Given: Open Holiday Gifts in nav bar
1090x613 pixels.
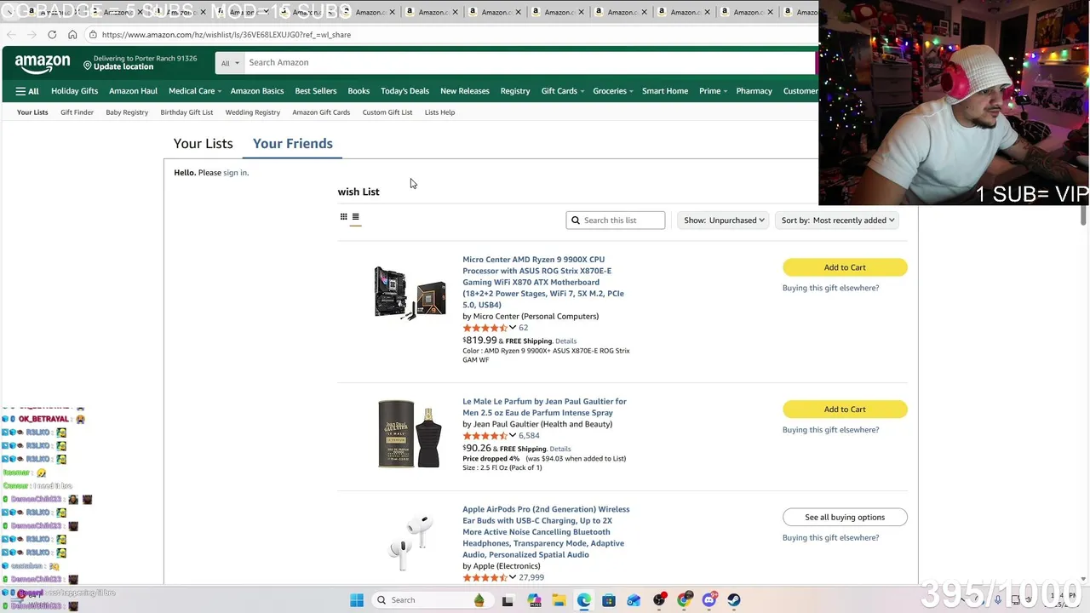Looking at the screenshot, I should (x=74, y=91).
